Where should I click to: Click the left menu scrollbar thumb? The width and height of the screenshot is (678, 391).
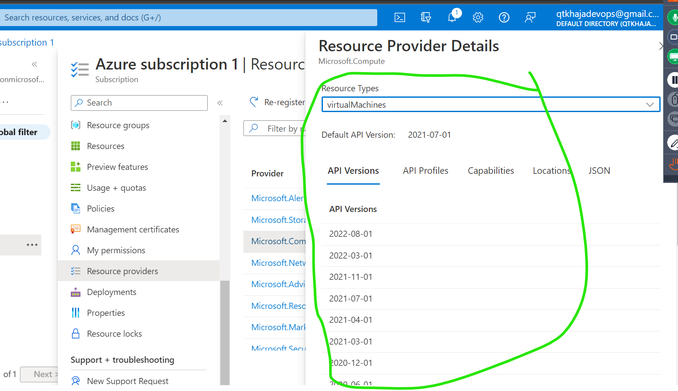pos(225,332)
